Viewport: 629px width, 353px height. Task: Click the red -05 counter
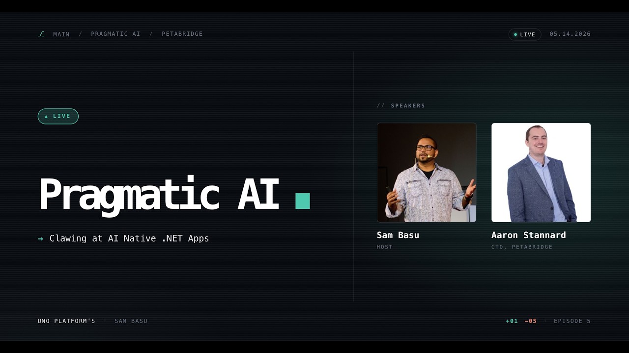coord(531,321)
